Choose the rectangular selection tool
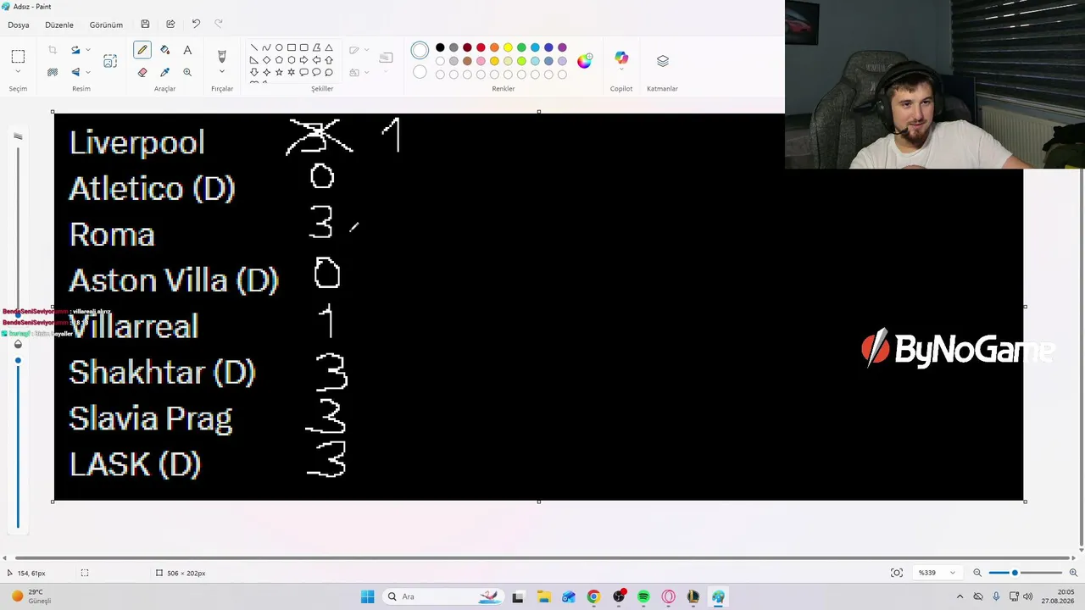Image resolution: width=1085 pixels, height=610 pixels. (x=18, y=56)
